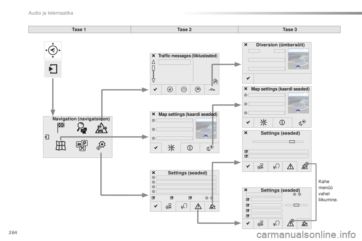This screenshot has height=241, width=362.
Task: Click the Tase 3 column header
Action: click(x=290, y=29)
